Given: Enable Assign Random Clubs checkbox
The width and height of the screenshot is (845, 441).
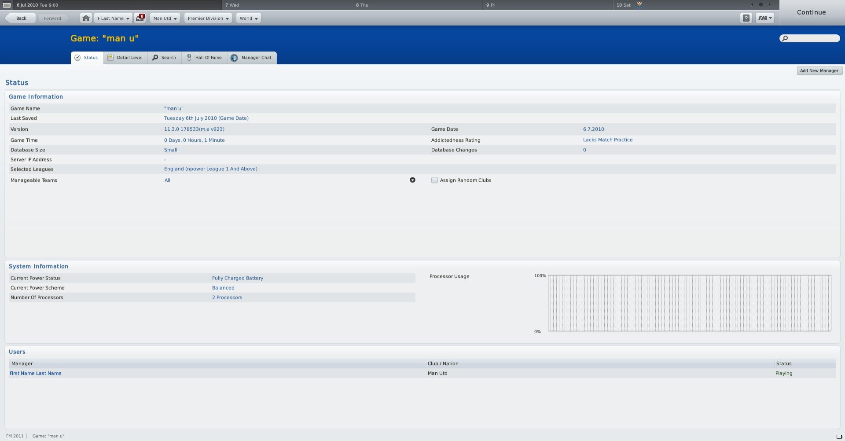Looking at the screenshot, I should click(x=434, y=180).
